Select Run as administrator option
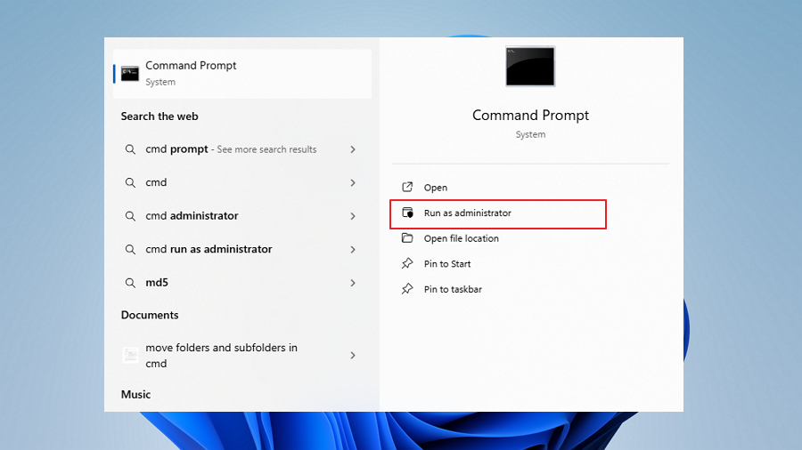 467,213
